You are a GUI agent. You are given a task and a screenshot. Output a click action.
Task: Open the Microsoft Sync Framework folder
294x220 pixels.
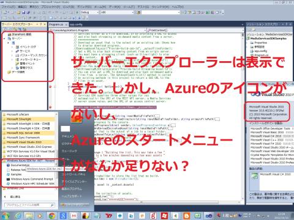pos(23,137)
